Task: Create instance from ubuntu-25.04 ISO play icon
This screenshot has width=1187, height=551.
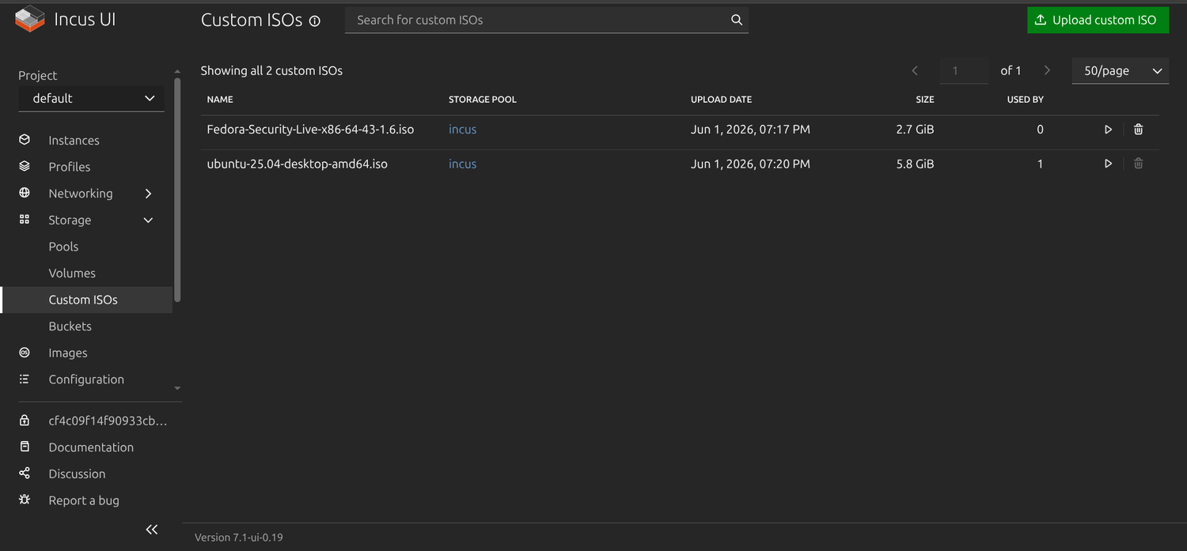Action: (1108, 164)
